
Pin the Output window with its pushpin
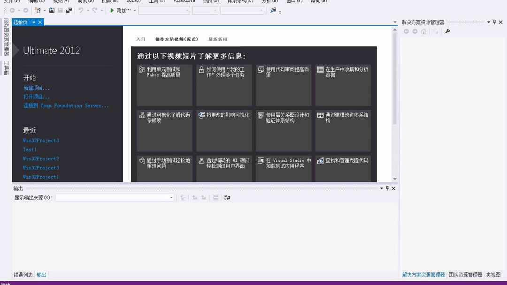click(x=387, y=188)
